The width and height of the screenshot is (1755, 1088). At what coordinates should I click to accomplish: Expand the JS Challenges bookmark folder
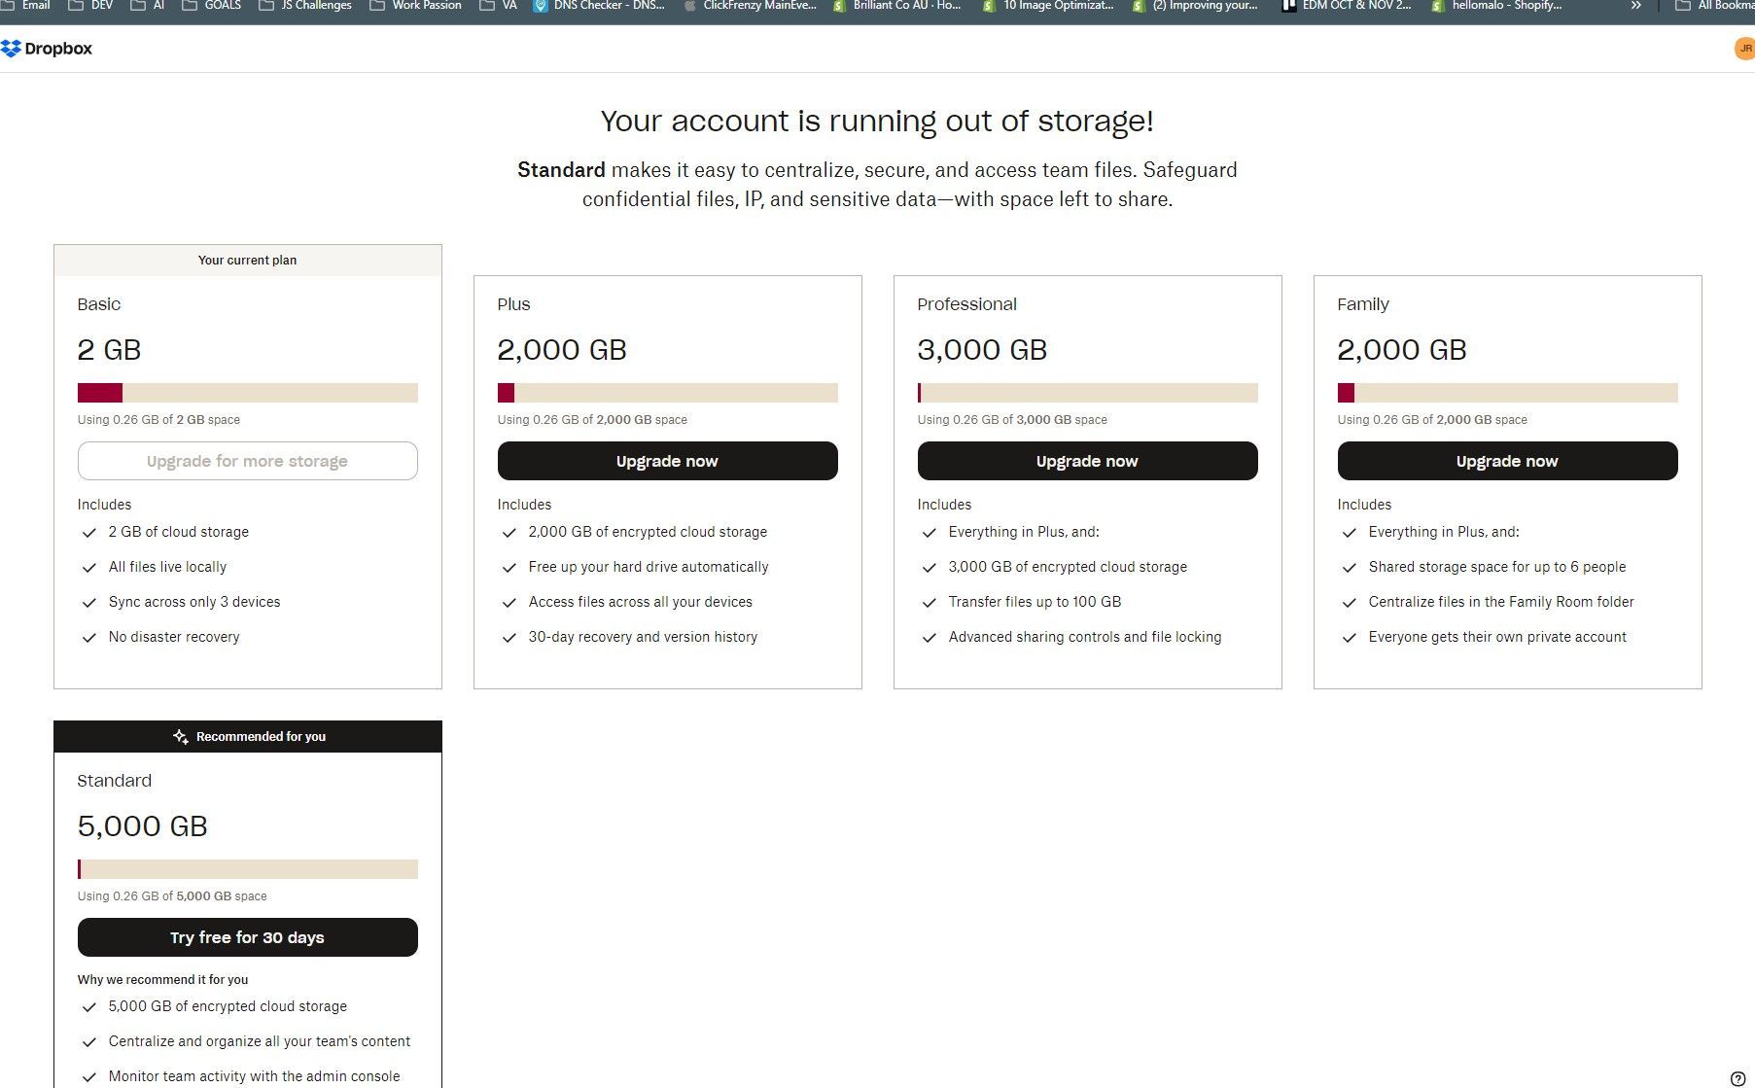click(305, 6)
